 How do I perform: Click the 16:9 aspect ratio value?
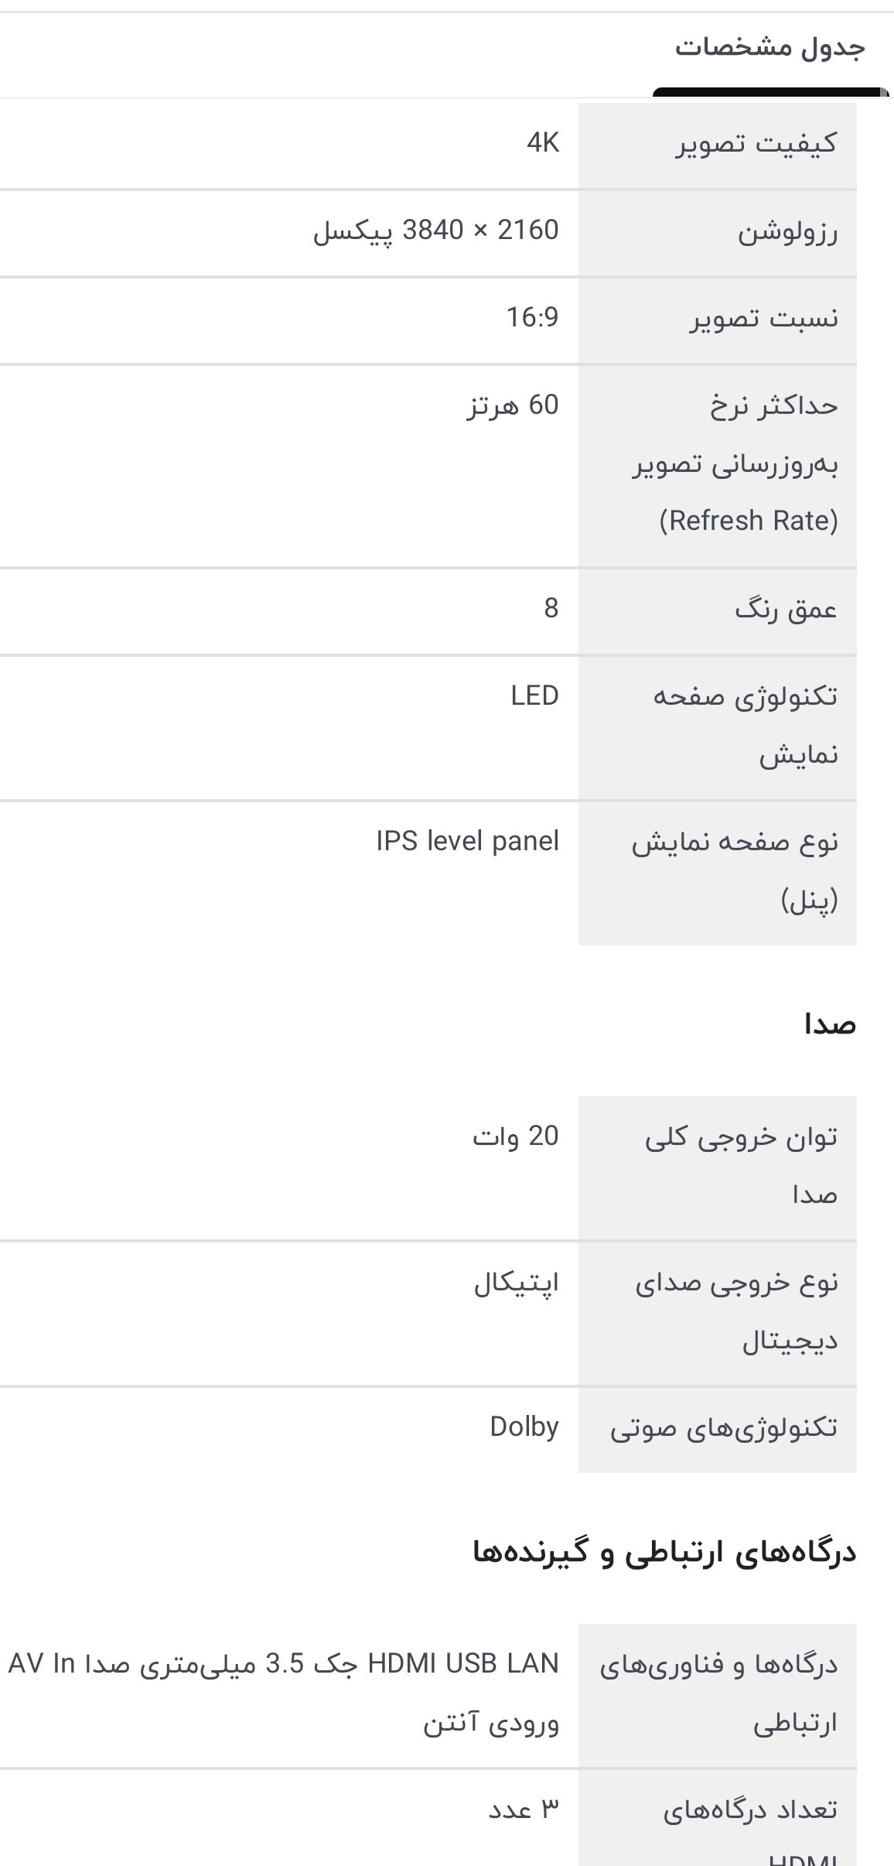(x=532, y=318)
